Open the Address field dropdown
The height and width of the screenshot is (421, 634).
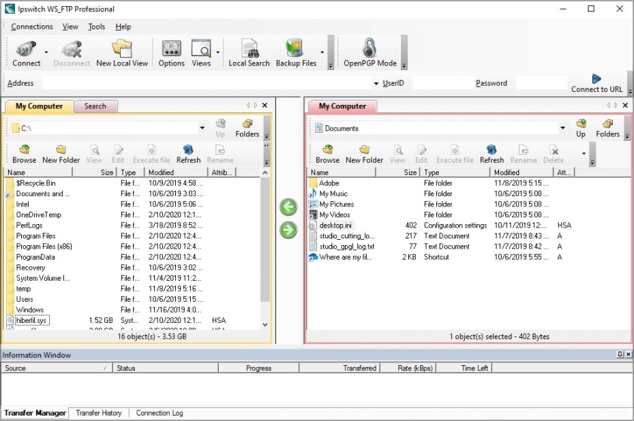(x=376, y=83)
